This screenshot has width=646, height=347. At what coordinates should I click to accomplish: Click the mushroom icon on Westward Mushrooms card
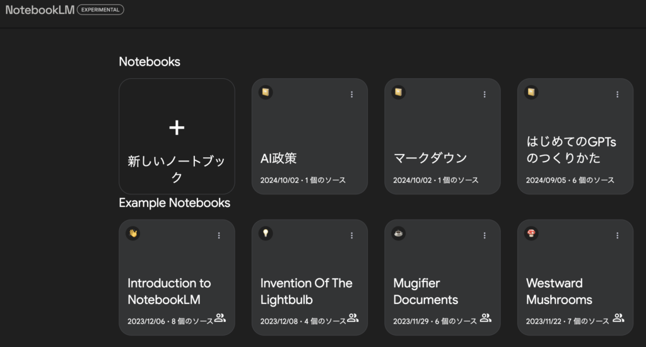pyautogui.click(x=531, y=233)
